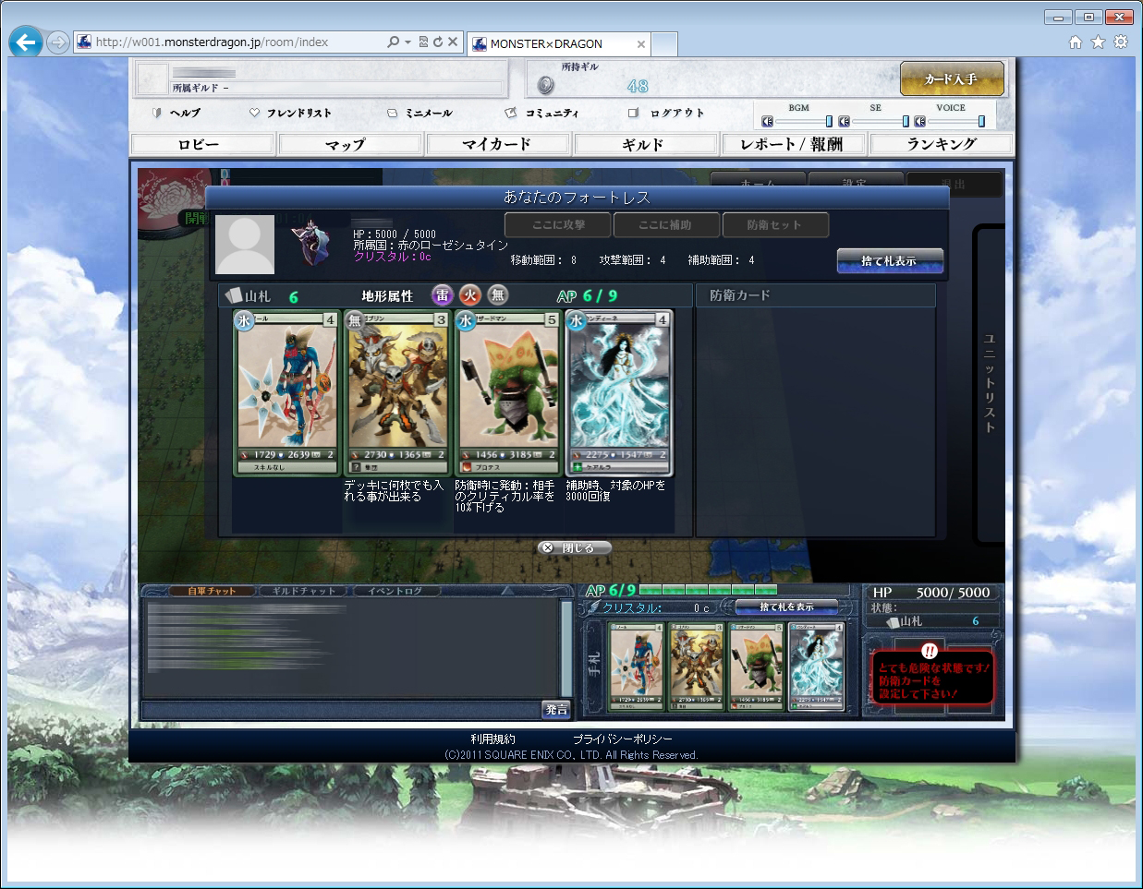Pick lizardman card from hand tray
This screenshot has height=889, width=1143.
coord(756,667)
